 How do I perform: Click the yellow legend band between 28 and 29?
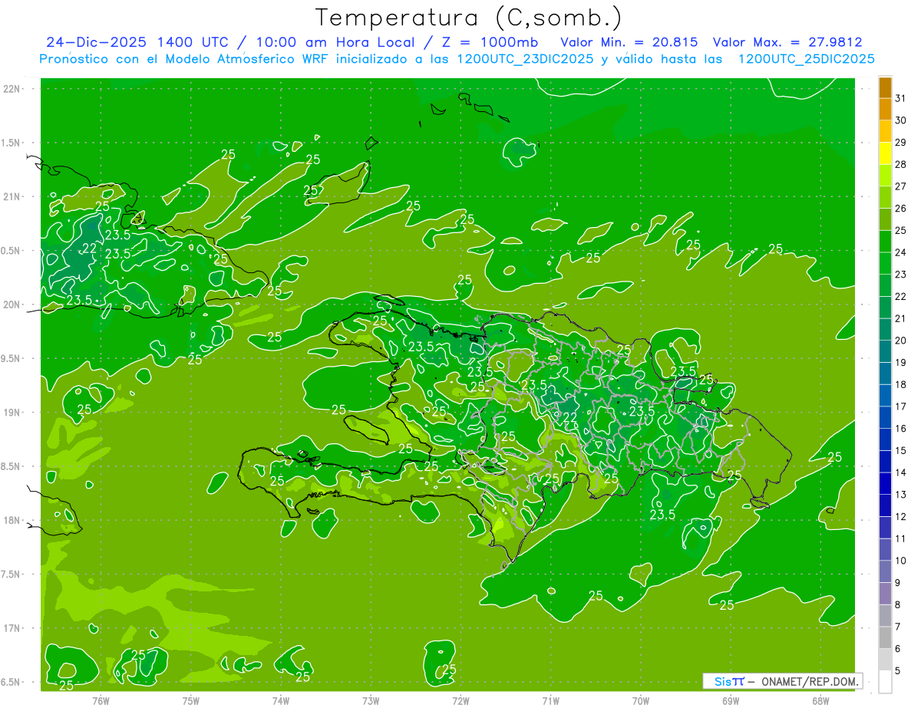pyautogui.click(x=885, y=153)
